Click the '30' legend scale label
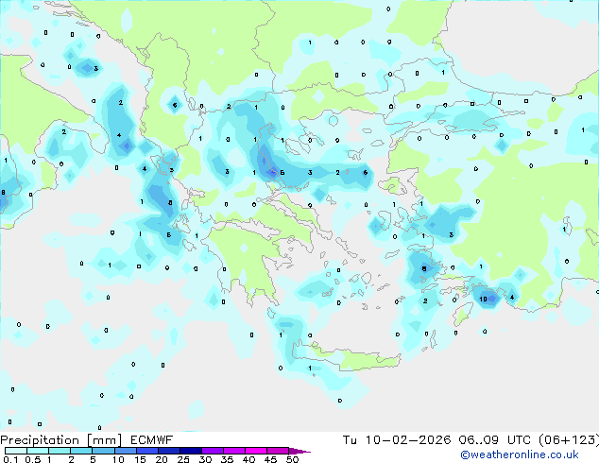The width and height of the screenshot is (599, 463). point(205,459)
